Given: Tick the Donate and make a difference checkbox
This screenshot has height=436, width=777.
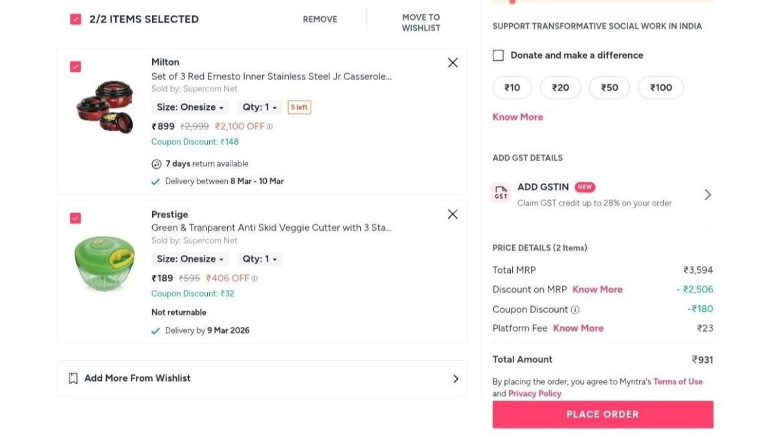Looking at the screenshot, I should [x=498, y=56].
